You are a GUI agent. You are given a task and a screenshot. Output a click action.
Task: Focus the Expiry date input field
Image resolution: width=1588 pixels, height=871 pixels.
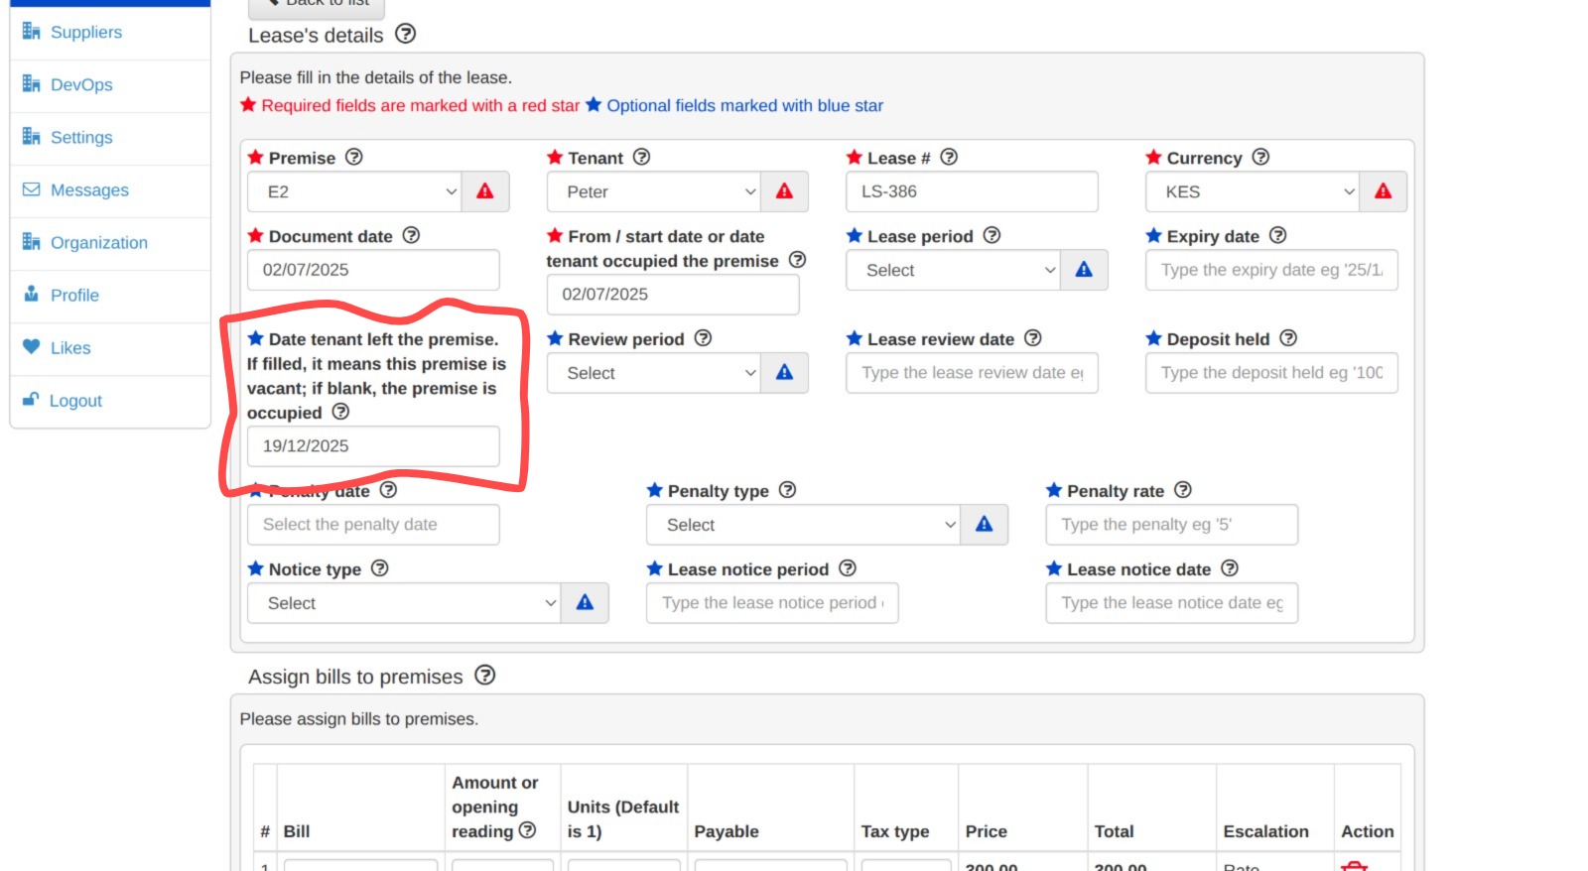pyautogui.click(x=1270, y=270)
